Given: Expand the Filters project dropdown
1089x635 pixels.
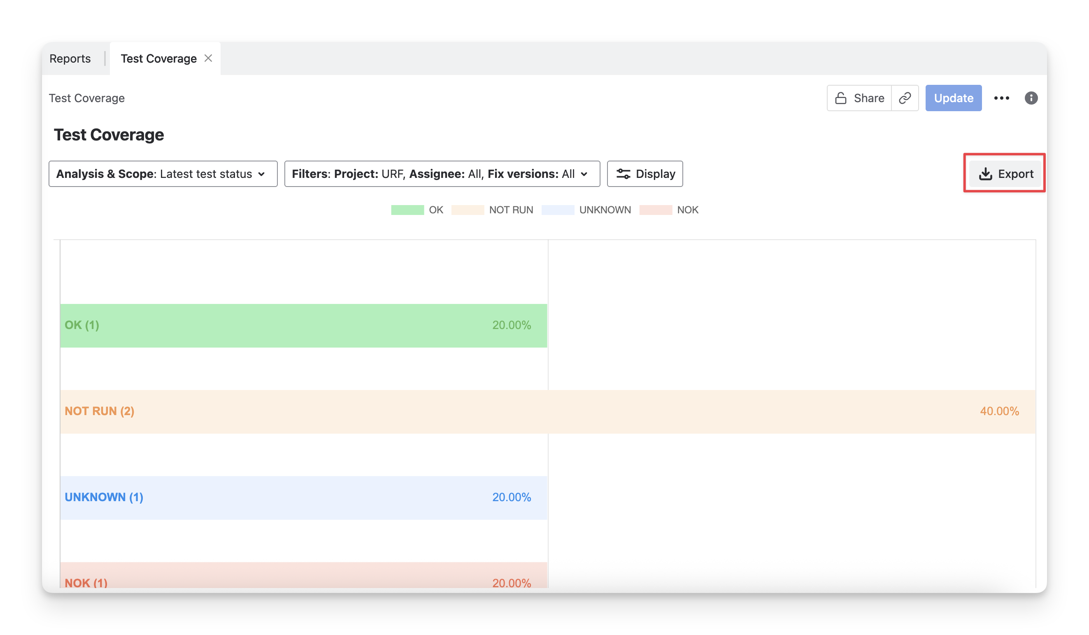Looking at the screenshot, I should coord(442,174).
